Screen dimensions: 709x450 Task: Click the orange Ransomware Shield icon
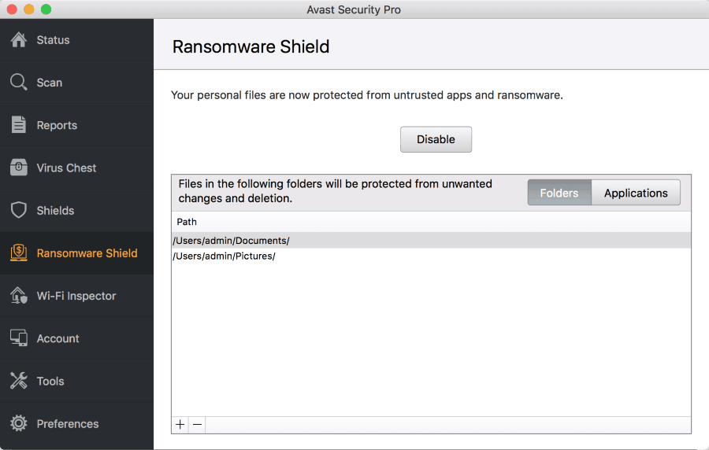(19, 253)
